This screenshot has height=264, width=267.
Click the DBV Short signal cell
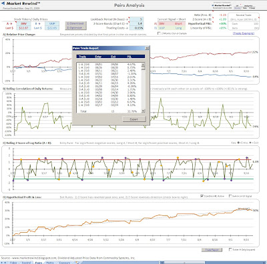[172, 23]
